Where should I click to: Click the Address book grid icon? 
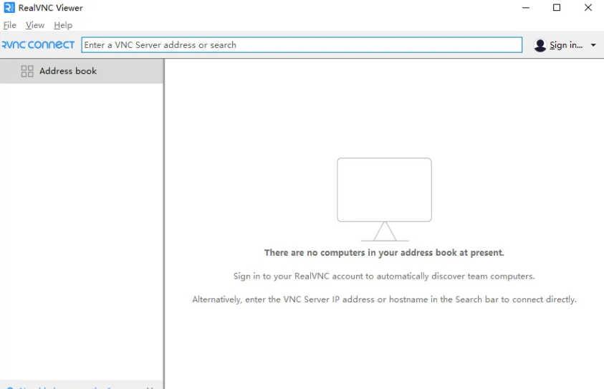coord(27,71)
